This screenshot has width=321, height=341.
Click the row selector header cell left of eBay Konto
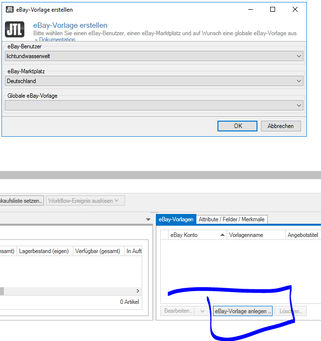click(165, 235)
